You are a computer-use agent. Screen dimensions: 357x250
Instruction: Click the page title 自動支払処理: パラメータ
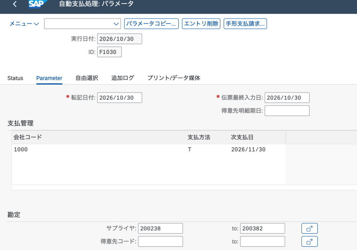(96, 4)
